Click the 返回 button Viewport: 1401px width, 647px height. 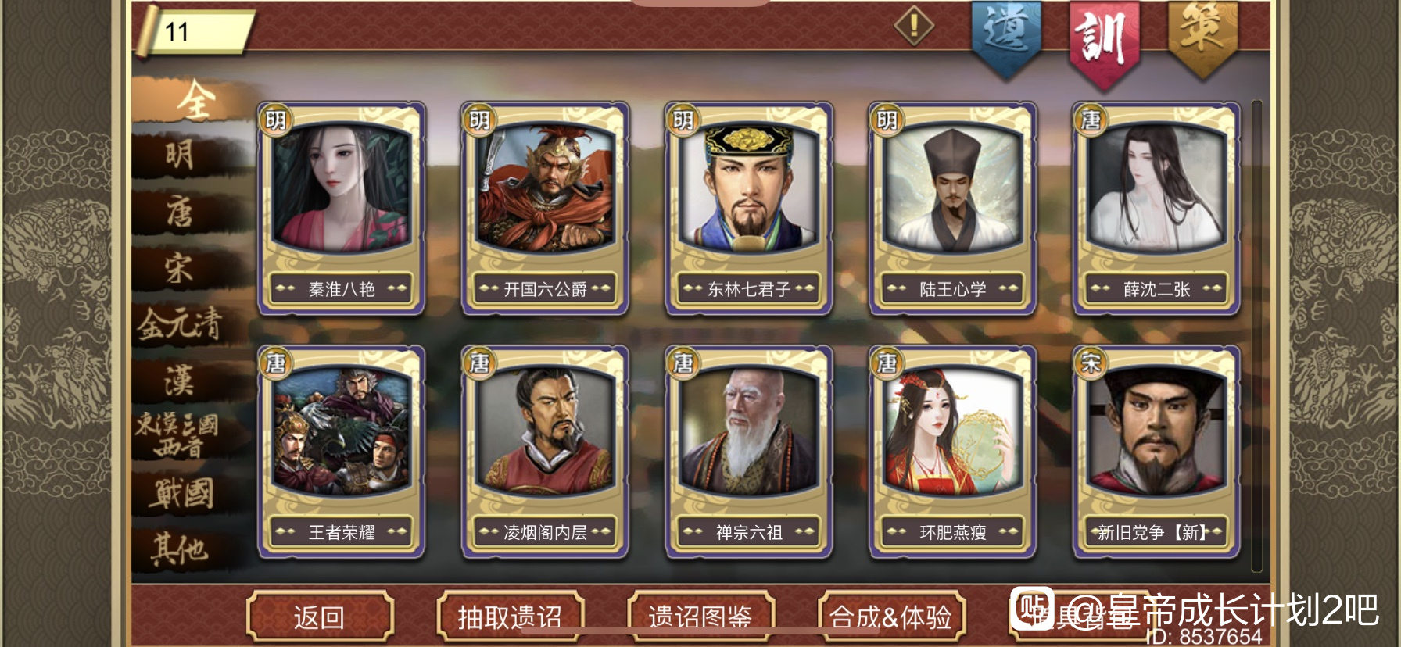(x=319, y=617)
